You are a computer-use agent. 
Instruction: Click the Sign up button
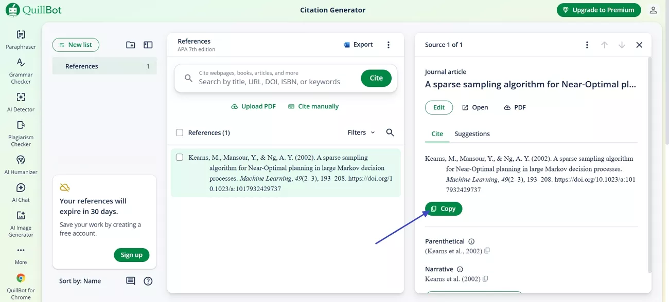(131, 255)
